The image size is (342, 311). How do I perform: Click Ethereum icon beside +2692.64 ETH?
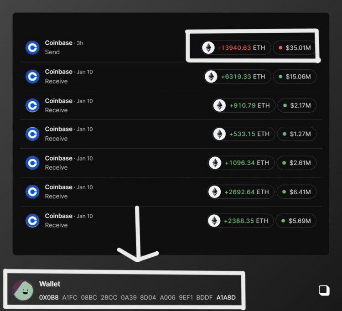pyautogui.click(x=215, y=192)
